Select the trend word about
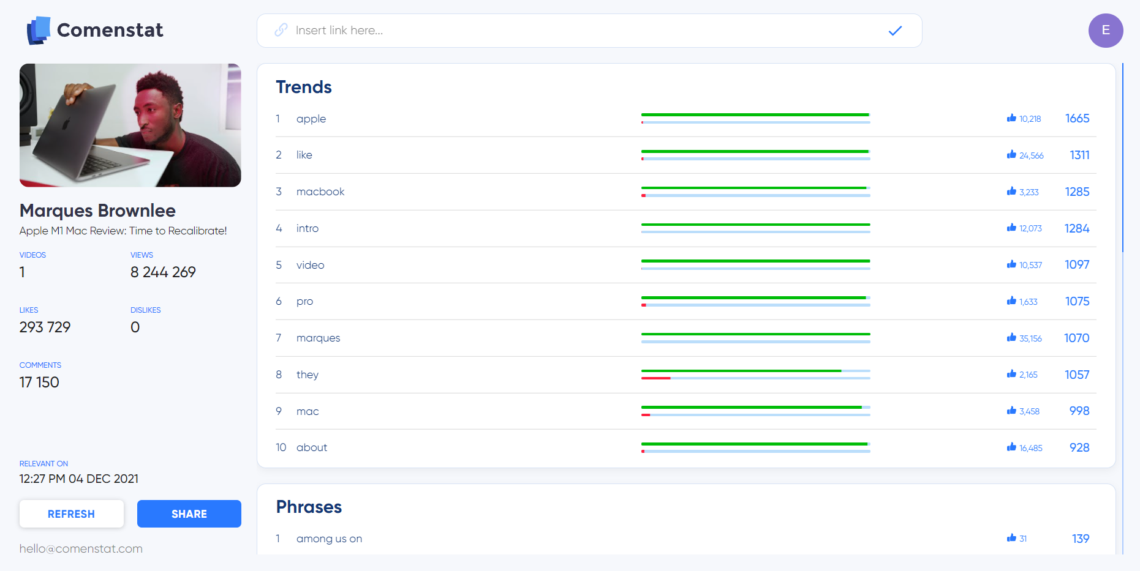The width and height of the screenshot is (1140, 571). point(312,447)
